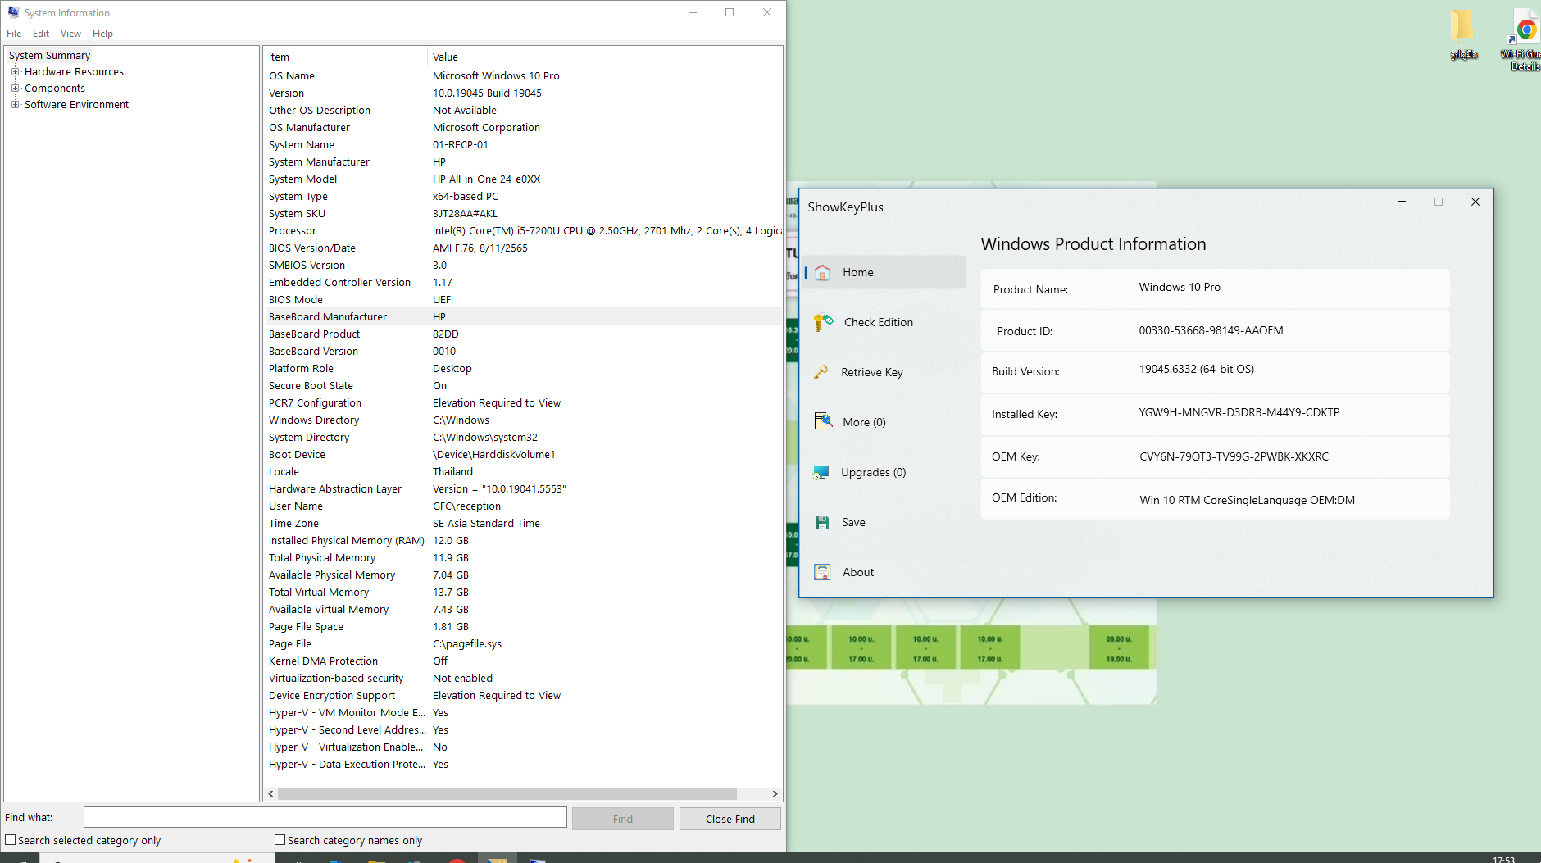Open the About icon in ShowKeyPlus
The image size is (1541, 863).
tap(822, 572)
